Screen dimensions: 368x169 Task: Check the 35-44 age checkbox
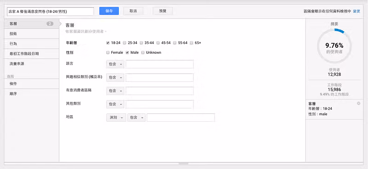click(141, 43)
